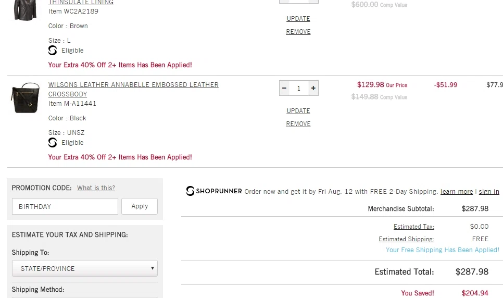This screenshot has width=503, height=298.
Task: Open the Estimated Shipping details link
Action: point(407,239)
